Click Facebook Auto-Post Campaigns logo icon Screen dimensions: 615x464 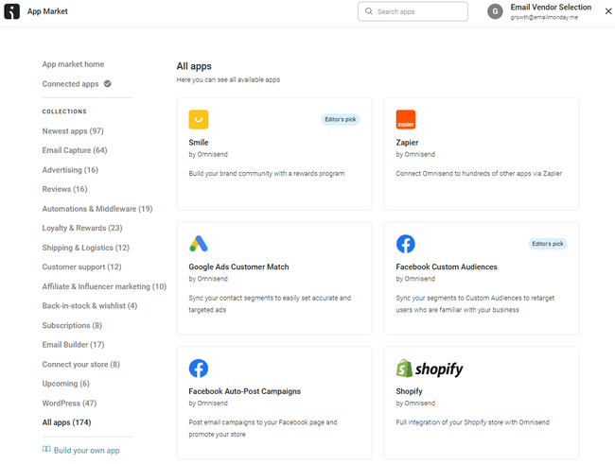[x=199, y=369]
